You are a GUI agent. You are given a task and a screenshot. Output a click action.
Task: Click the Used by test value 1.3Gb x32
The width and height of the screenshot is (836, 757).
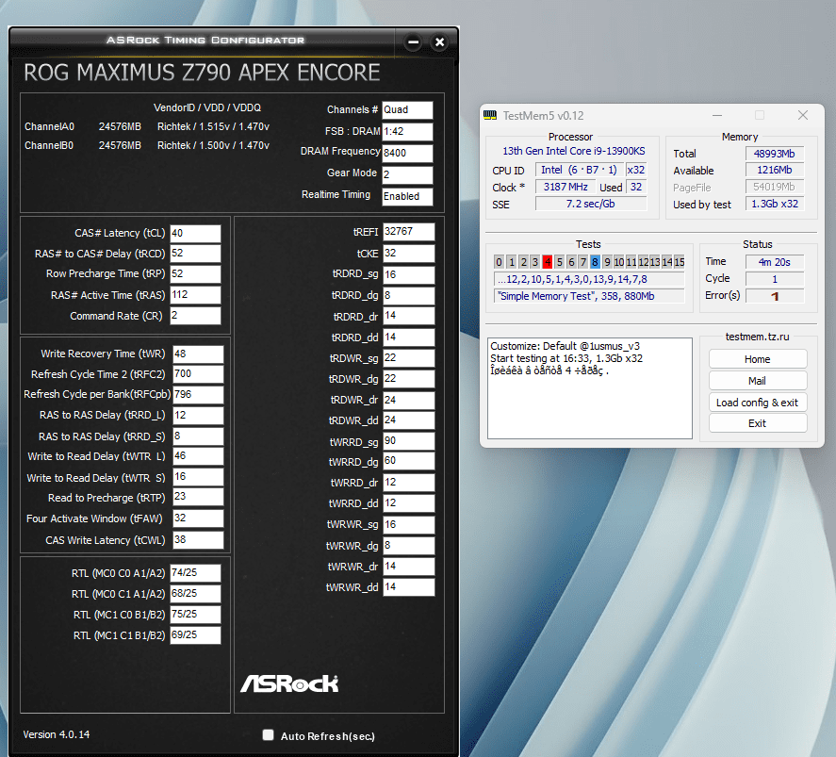pyautogui.click(x=775, y=204)
